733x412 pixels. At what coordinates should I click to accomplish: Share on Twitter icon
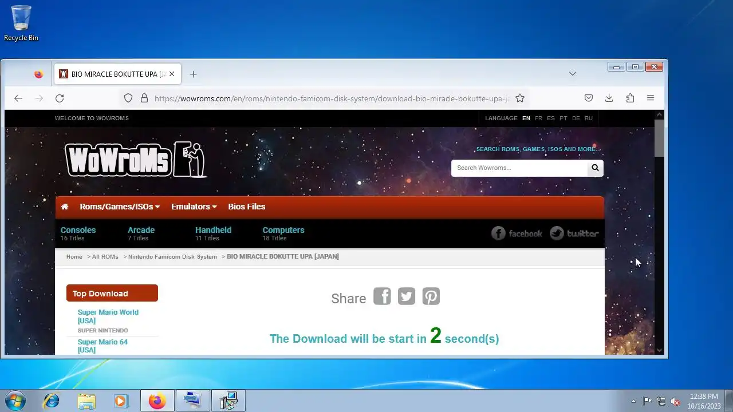[407, 296]
